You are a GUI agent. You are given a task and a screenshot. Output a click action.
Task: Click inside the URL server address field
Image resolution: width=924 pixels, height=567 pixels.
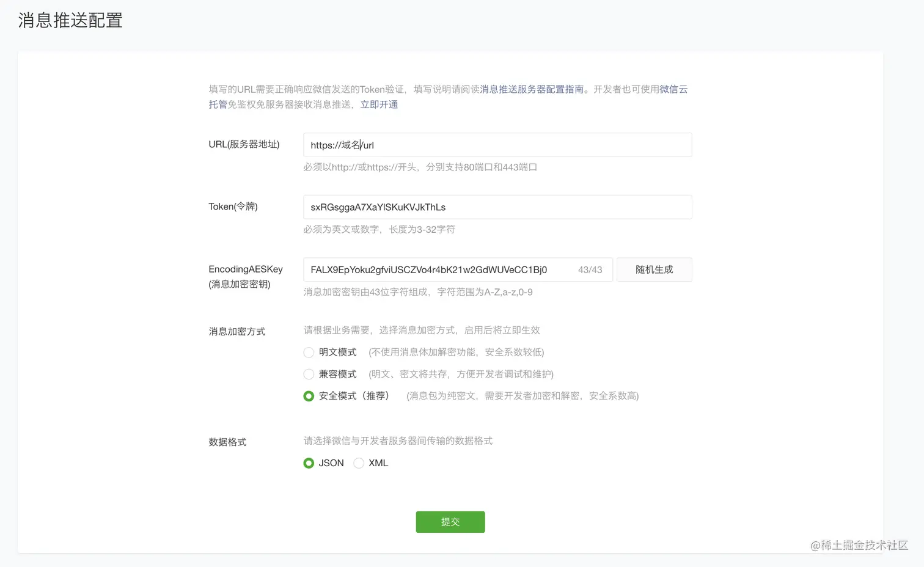click(x=497, y=145)
